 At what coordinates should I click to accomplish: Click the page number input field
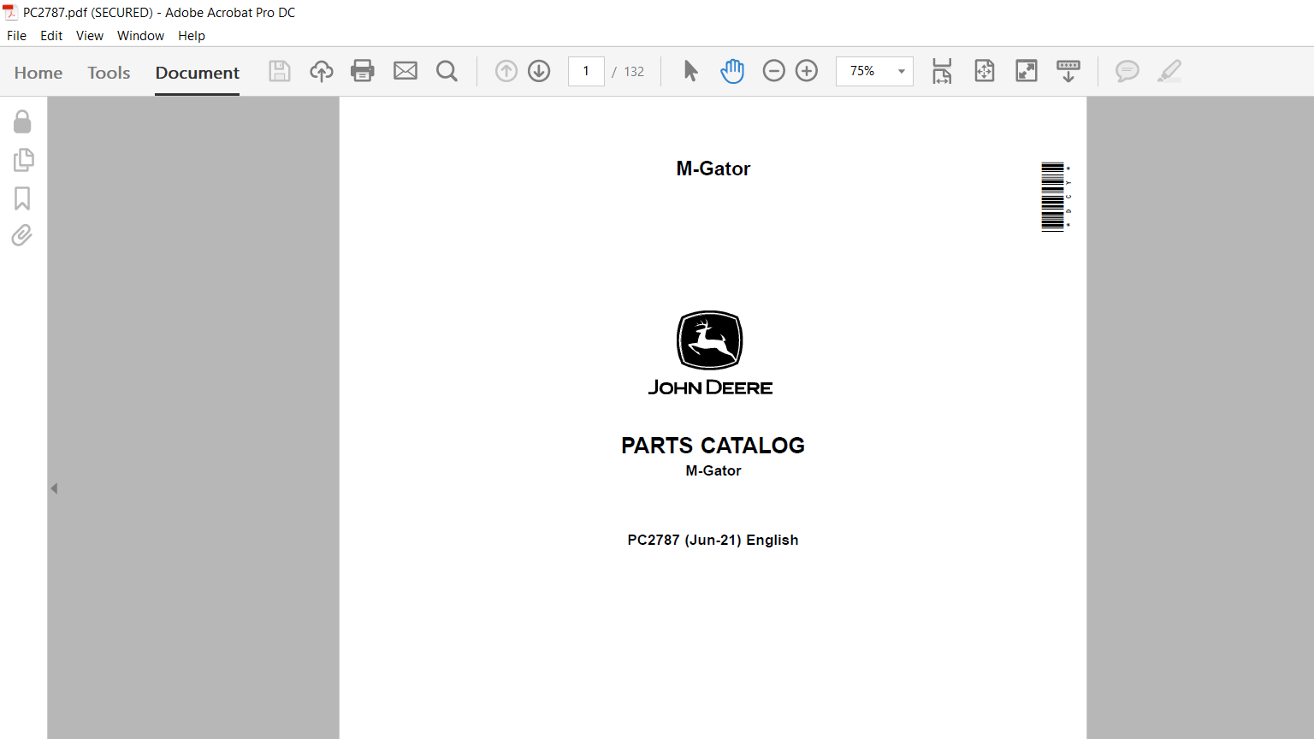[586, 71]
